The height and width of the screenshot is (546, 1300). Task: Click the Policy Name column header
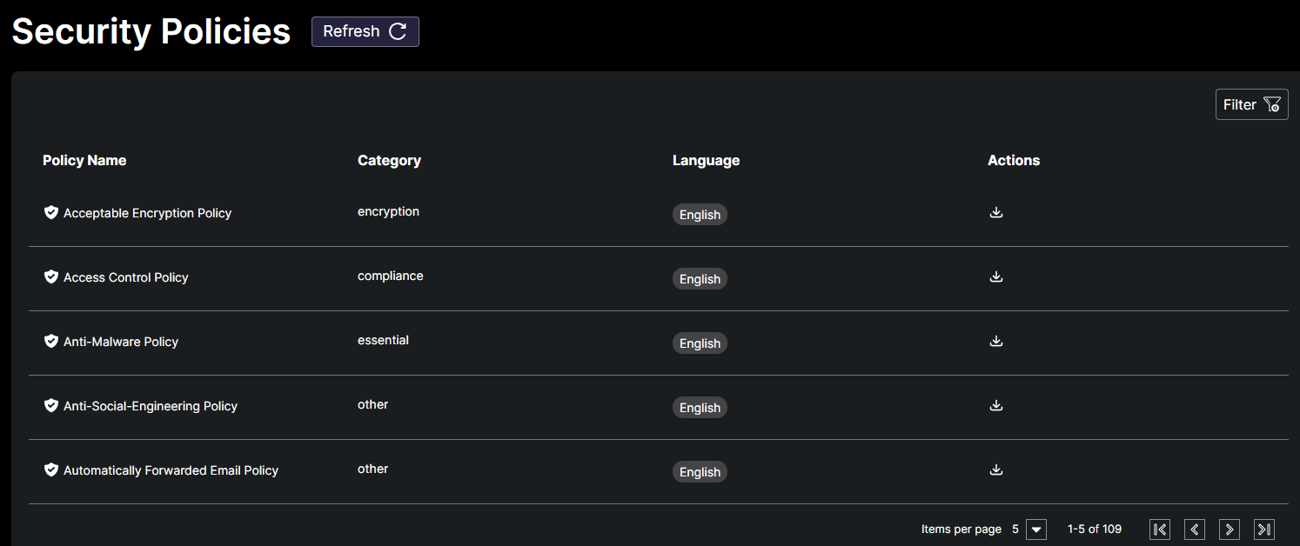coord(84,160)
